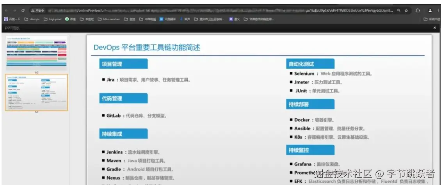Click the Docker bullet line
Image resolution: width=441 pixels, height=185 pixels.
pyautogui.click(x=311, y=120)
